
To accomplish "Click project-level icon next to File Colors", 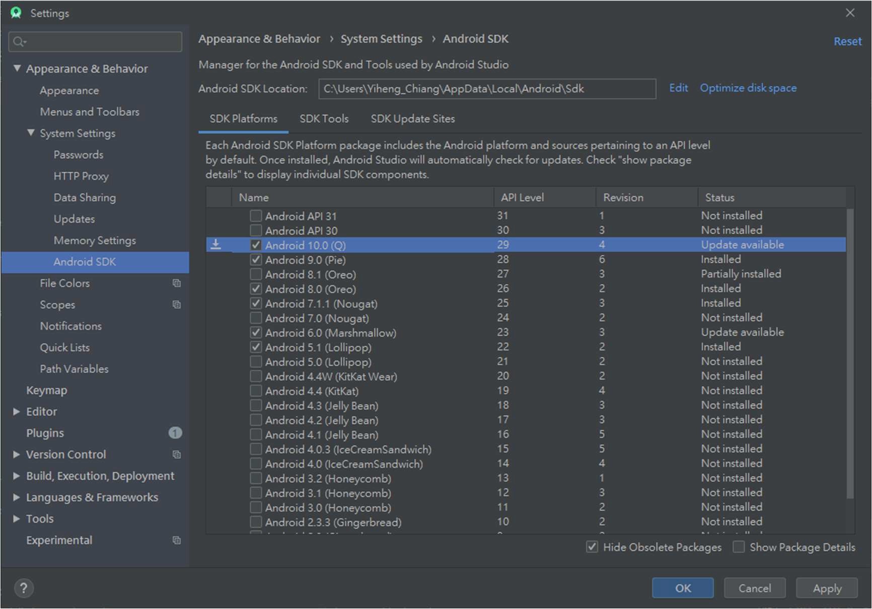I will (176, 283).
